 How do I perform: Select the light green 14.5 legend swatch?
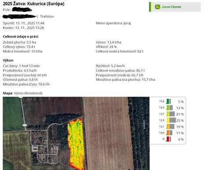point(168,108)
